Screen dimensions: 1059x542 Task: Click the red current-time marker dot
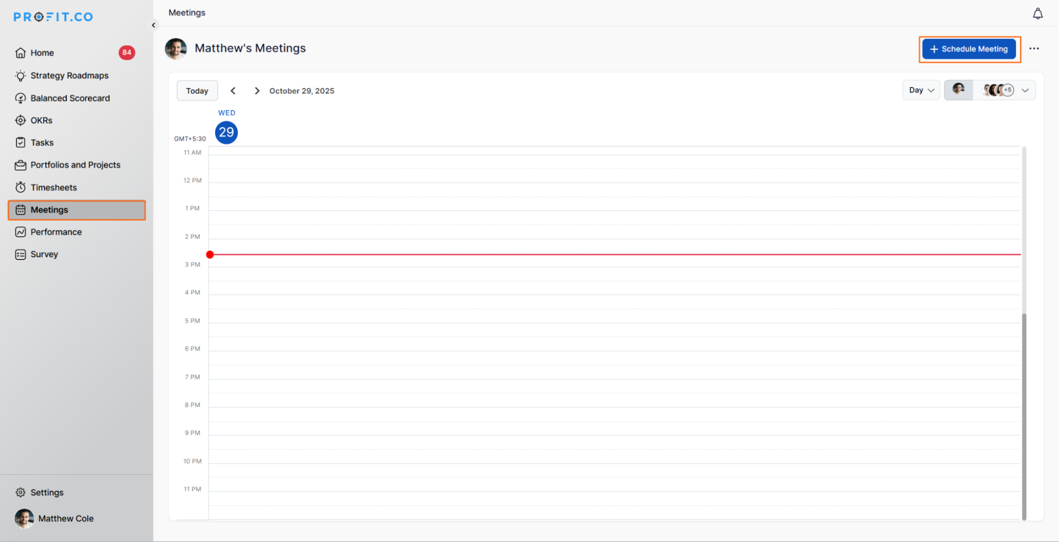click(x=210, y=255)
